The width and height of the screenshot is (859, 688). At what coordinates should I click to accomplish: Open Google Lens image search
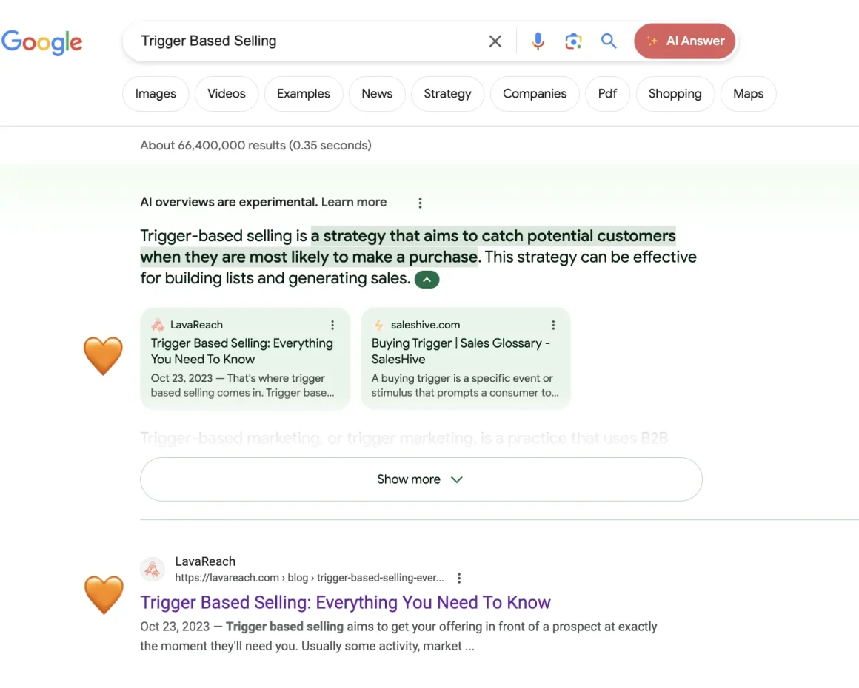coord(573,41)
